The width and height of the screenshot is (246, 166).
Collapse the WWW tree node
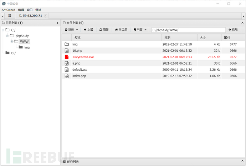pyautogui.click(x=12, y=41)
